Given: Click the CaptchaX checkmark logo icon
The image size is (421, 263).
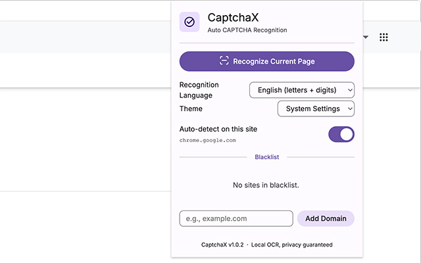Looking at the screenshot, I should pos(189,22).
